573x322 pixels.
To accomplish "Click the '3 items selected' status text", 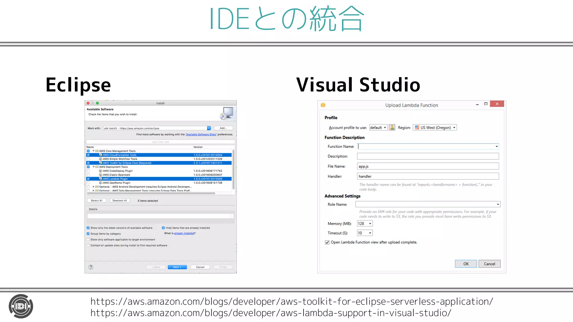I will point(148,201).
